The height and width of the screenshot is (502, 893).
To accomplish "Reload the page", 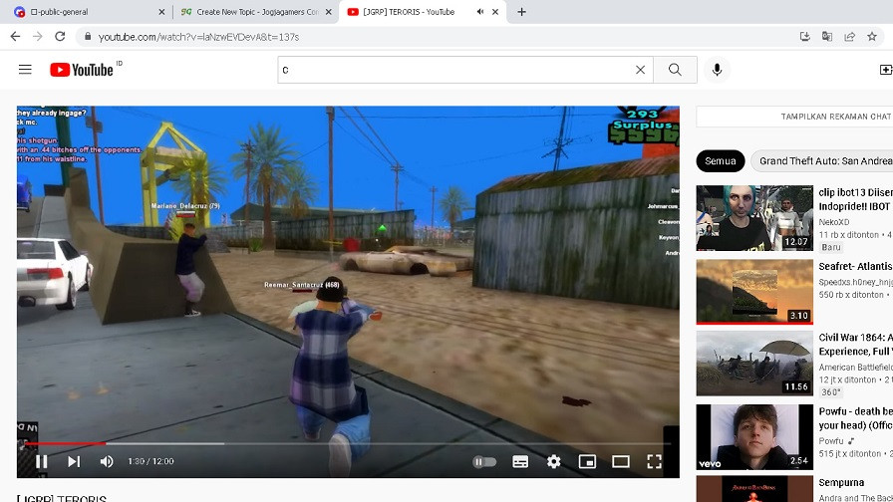I will [x=60, y=37].
